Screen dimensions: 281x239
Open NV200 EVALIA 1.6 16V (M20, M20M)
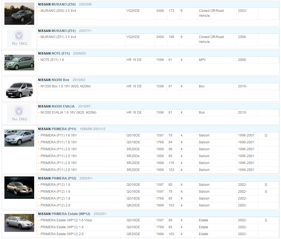(x=68, y=112)
